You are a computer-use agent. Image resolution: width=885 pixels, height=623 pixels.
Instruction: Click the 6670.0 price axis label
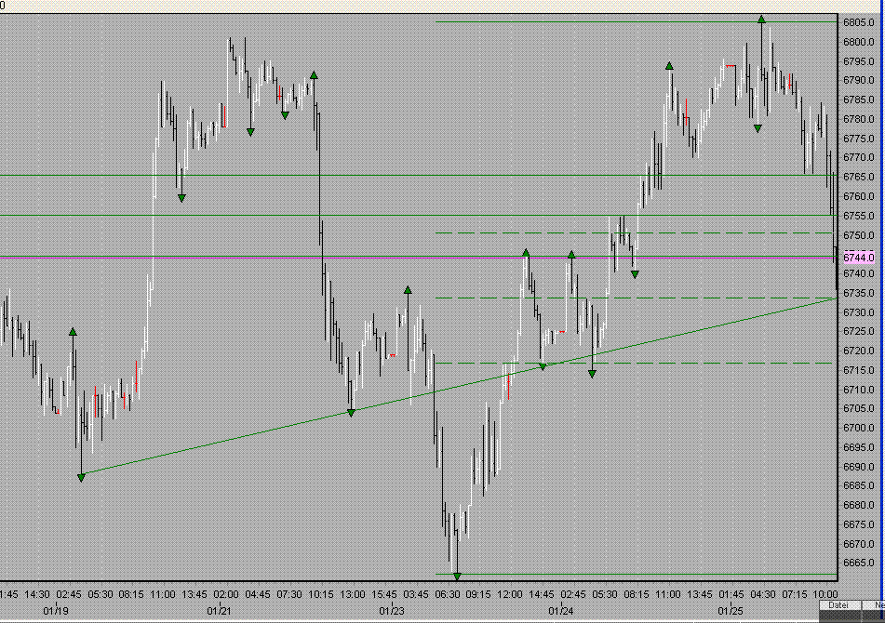click(858, 544)
